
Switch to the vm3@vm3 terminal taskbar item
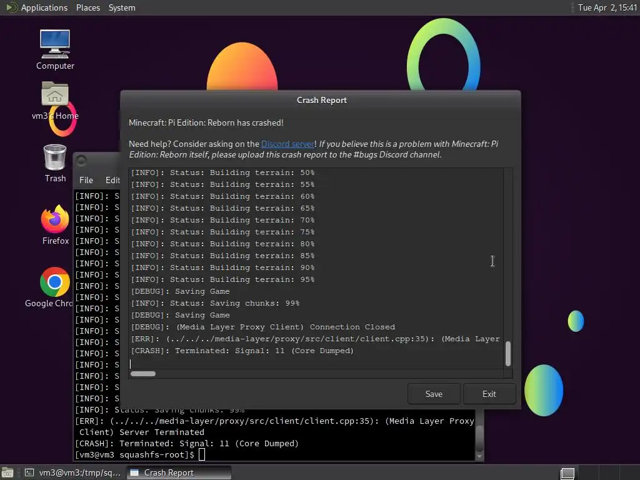click(74, 472)
